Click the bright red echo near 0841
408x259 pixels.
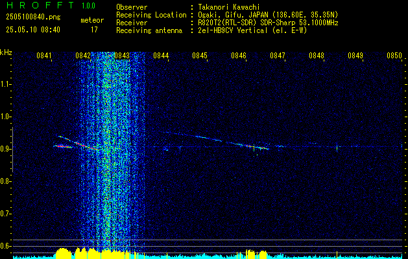pyautogui.click(x=63, y=146)
